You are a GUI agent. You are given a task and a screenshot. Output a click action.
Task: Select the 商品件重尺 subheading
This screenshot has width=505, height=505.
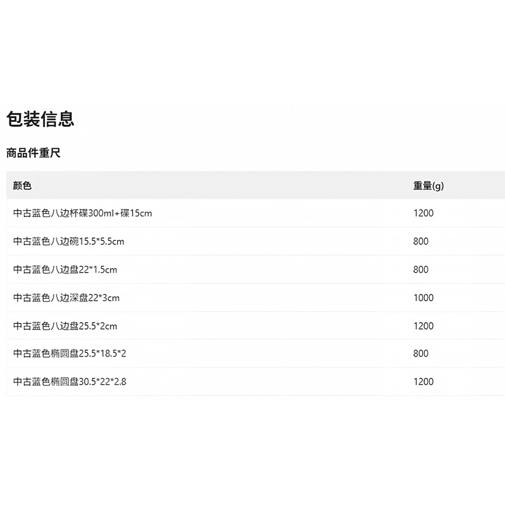[33, 153]
